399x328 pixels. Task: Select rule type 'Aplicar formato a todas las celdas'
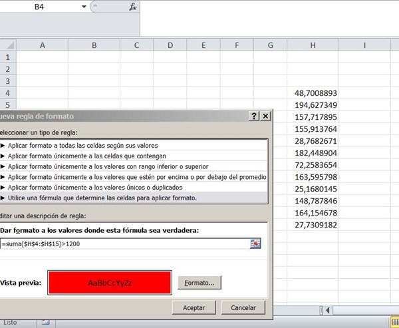[x=134, y=146]
